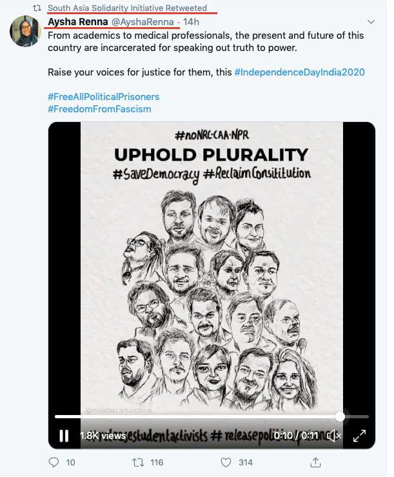
Task: Click the 116 retweet count
Action: coord(156,462)
